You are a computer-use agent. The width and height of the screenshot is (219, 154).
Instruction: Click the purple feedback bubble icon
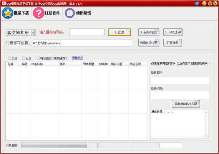pos(70,13)
